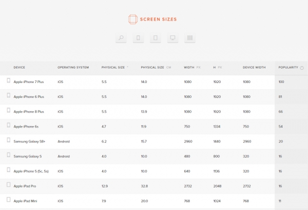Click the physical size 12.9 cell

tap(105, 186)
